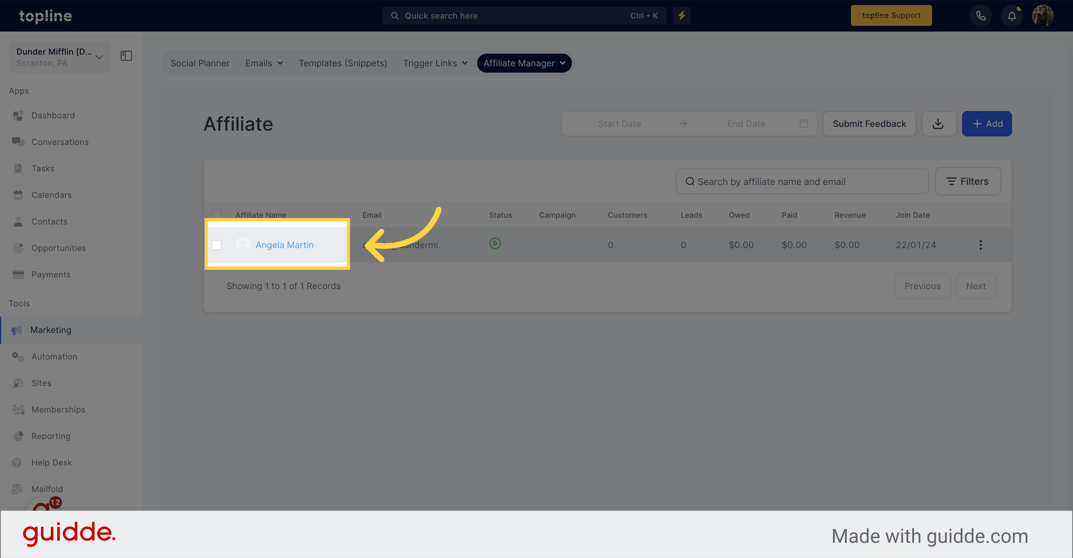The height and width of the screenshot is (558, 1073).
Task: Click the lightning bolt quick action icon
Action: pyautogui.click(x=681, y=15)
